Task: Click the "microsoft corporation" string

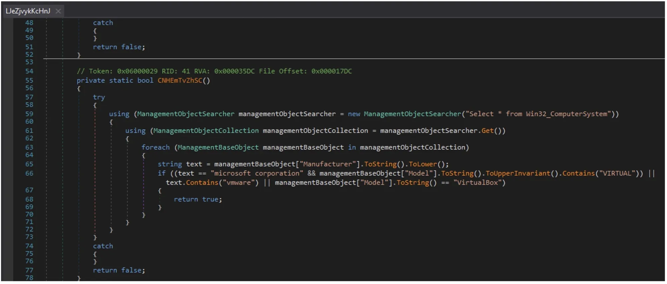Action: 257,173
